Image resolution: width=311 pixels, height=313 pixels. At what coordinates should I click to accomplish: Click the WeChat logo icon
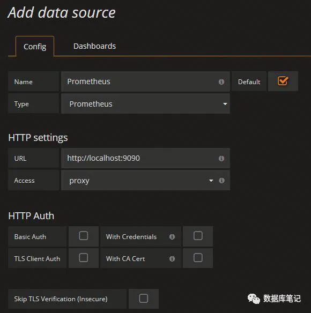254,299
